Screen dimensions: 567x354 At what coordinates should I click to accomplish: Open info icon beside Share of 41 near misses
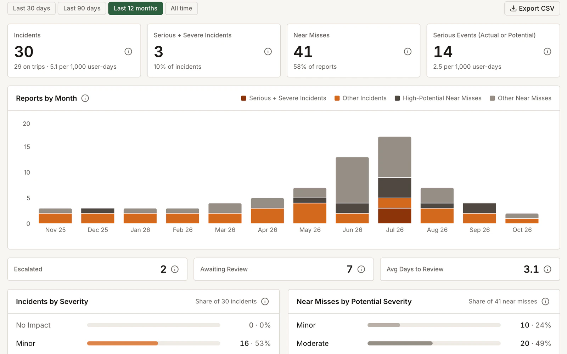click(545, 302)
